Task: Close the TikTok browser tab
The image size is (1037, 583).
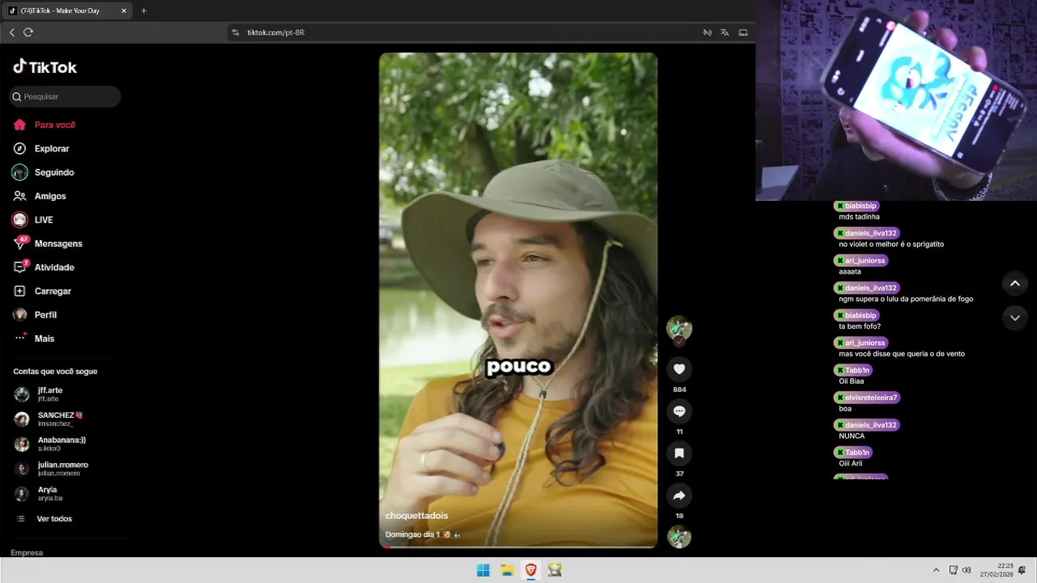Action: [124, 11]
